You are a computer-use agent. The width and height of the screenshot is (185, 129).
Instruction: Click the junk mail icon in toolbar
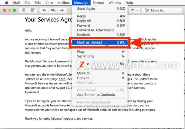pyautogui.click(x=33, y=10)
